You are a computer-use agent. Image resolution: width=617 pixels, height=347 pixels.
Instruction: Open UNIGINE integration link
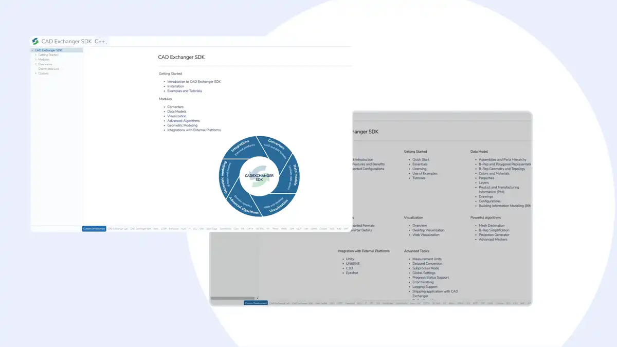[353, 264]
